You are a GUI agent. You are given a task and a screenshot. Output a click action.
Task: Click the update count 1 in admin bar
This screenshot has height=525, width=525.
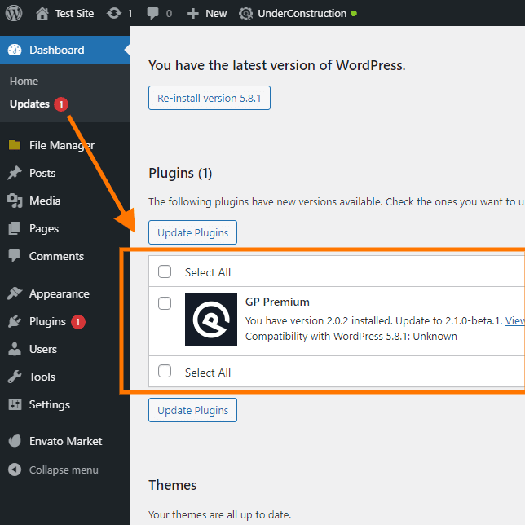tap(130, 14)
